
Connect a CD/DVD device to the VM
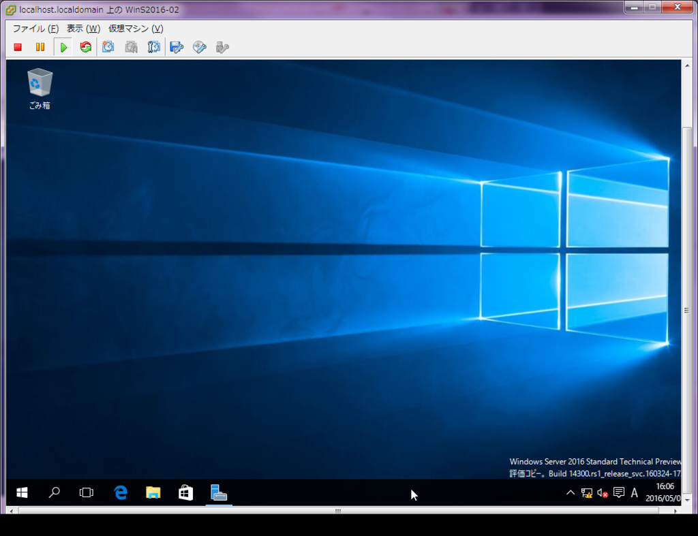coord(199,46)
